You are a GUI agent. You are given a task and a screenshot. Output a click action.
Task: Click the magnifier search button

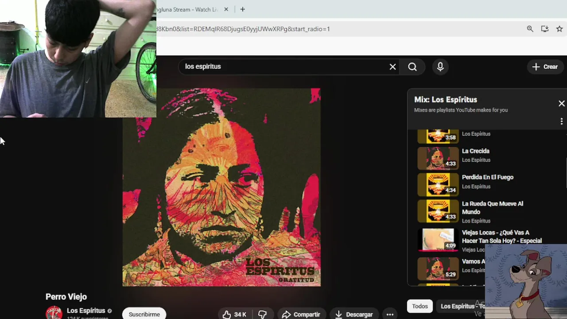tap(412, 66)
